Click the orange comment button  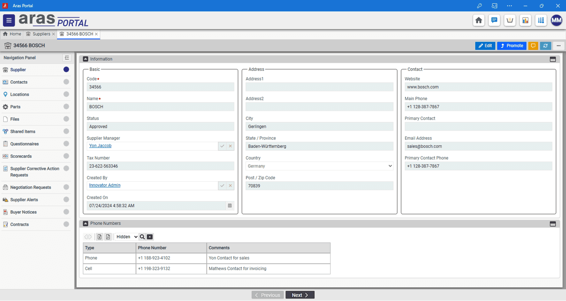pyautogui.click(x=533, y=46)
